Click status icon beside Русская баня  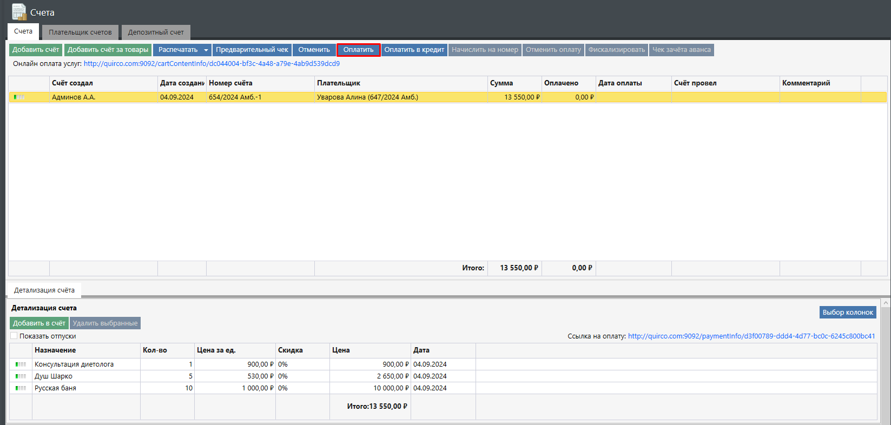click(x=21, y=388)
